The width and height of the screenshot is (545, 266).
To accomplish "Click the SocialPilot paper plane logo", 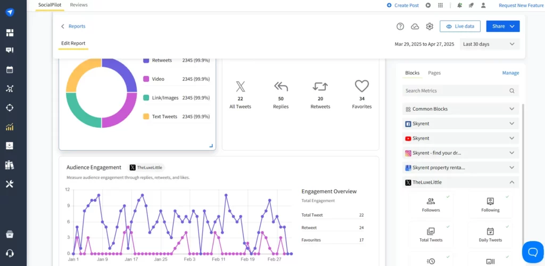I will [x=10, y=13].
